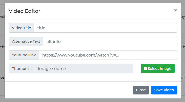Click the file icon on Select Image
This screenshot has width=185, height=102.
coord(145,69)
